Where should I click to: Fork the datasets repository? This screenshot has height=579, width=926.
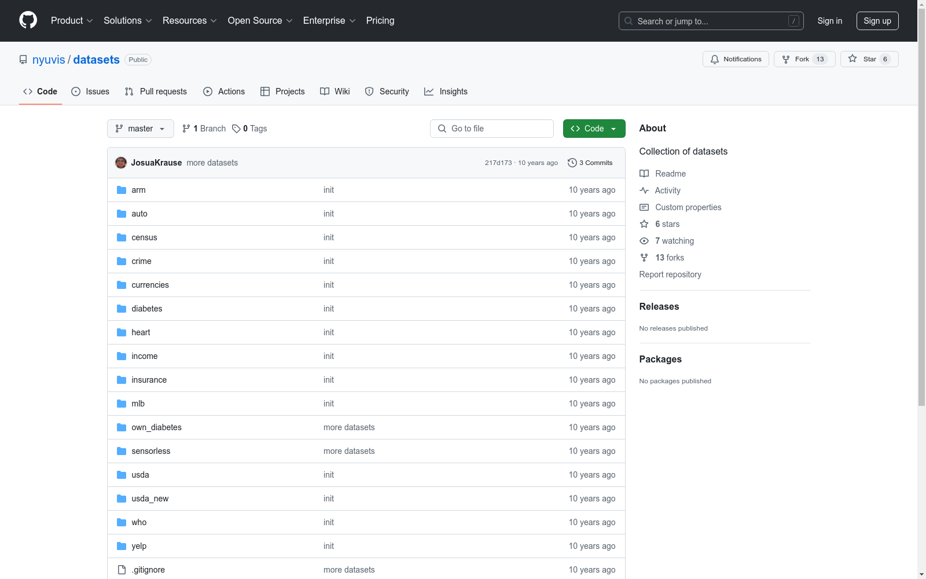tap(804, 59)
